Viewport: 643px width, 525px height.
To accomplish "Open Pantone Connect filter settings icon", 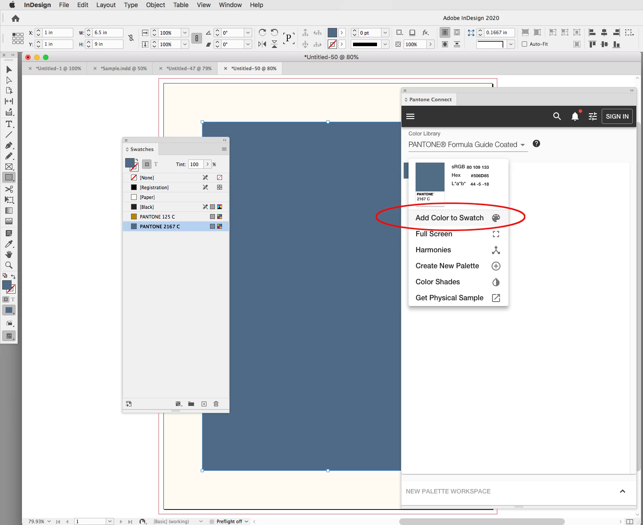I will click(x=593, y=116).
